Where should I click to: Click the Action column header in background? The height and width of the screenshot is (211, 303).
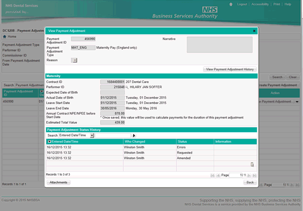pos(275,93)
